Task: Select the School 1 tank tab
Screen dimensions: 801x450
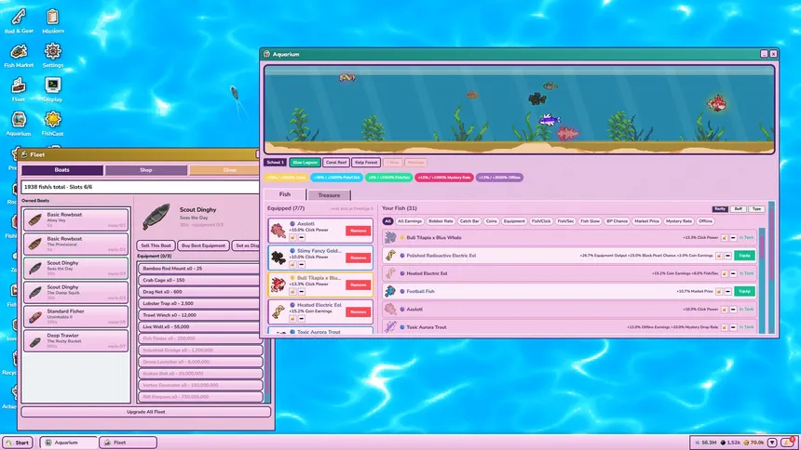Action: point(275,163)
